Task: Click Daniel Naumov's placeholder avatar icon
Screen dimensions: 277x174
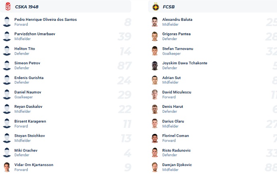Action: [x=7, y=94]
